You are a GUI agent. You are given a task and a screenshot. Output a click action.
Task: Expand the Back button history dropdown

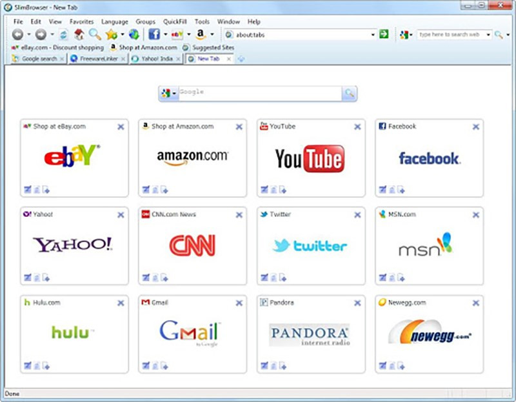tap(29, 34)
